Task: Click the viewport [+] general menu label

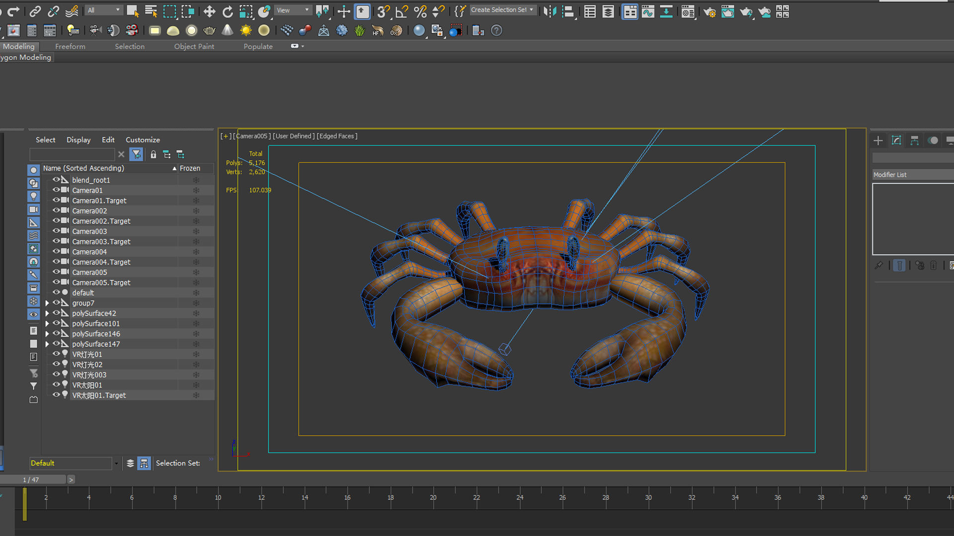Action: [x=226, y=136]
